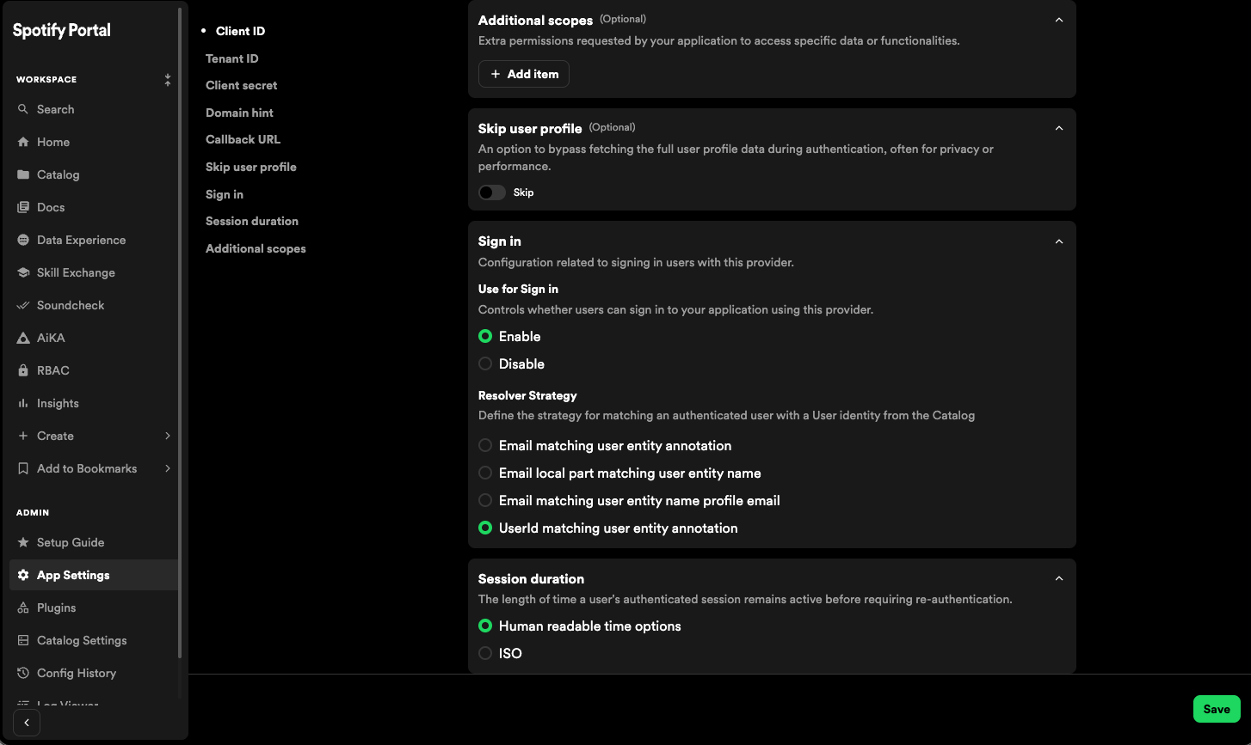Click the Plugins icon in Admin section
The image size is (1251, 745).
(23, 608)
